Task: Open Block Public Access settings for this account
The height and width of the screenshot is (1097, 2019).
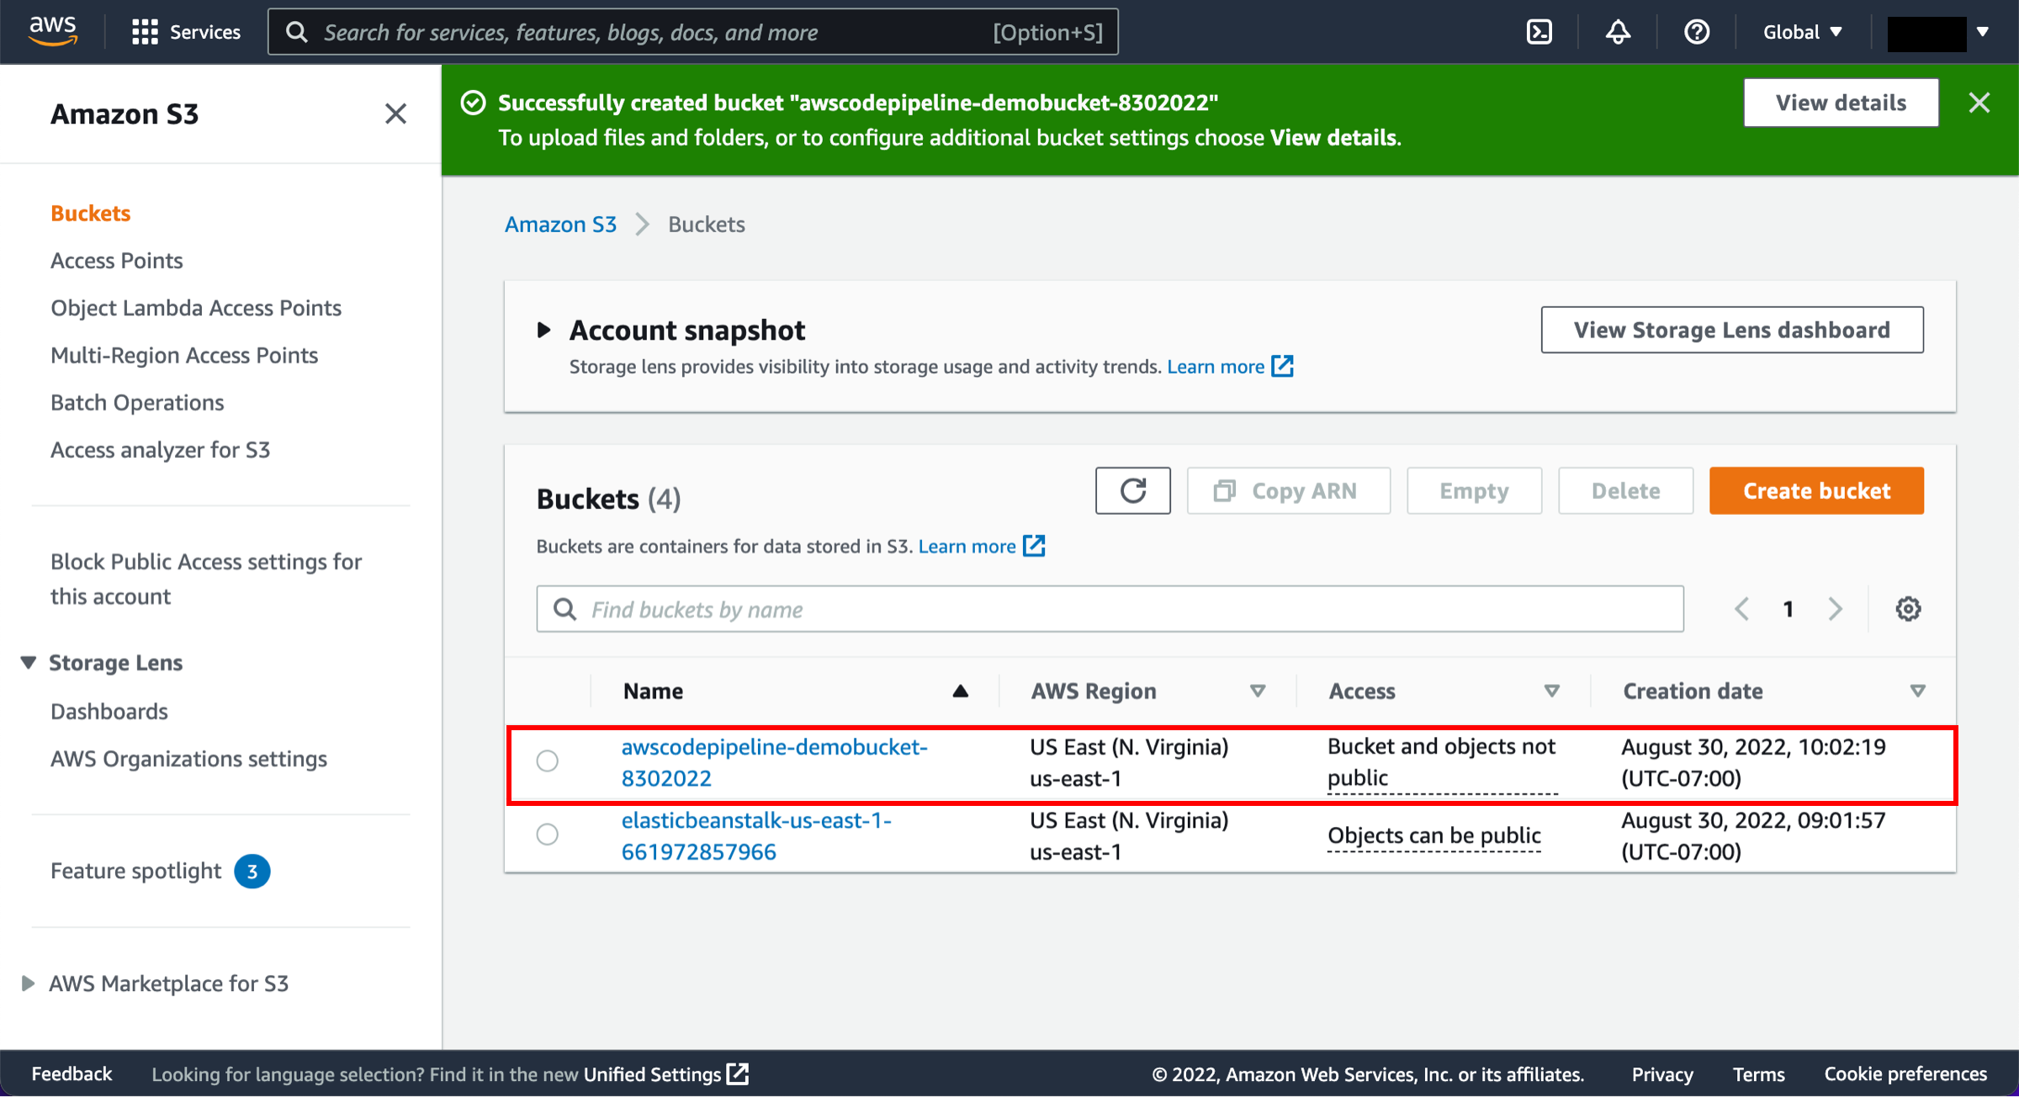Action: [206, 579]
